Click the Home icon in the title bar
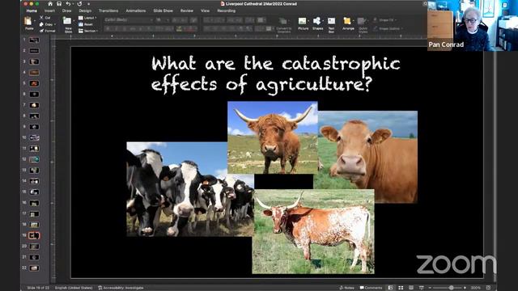The width and height of the screenshot is (518, 291). coord(50,4)
